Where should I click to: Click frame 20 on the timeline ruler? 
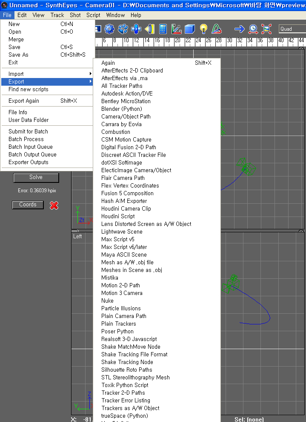tap(177, 40)
